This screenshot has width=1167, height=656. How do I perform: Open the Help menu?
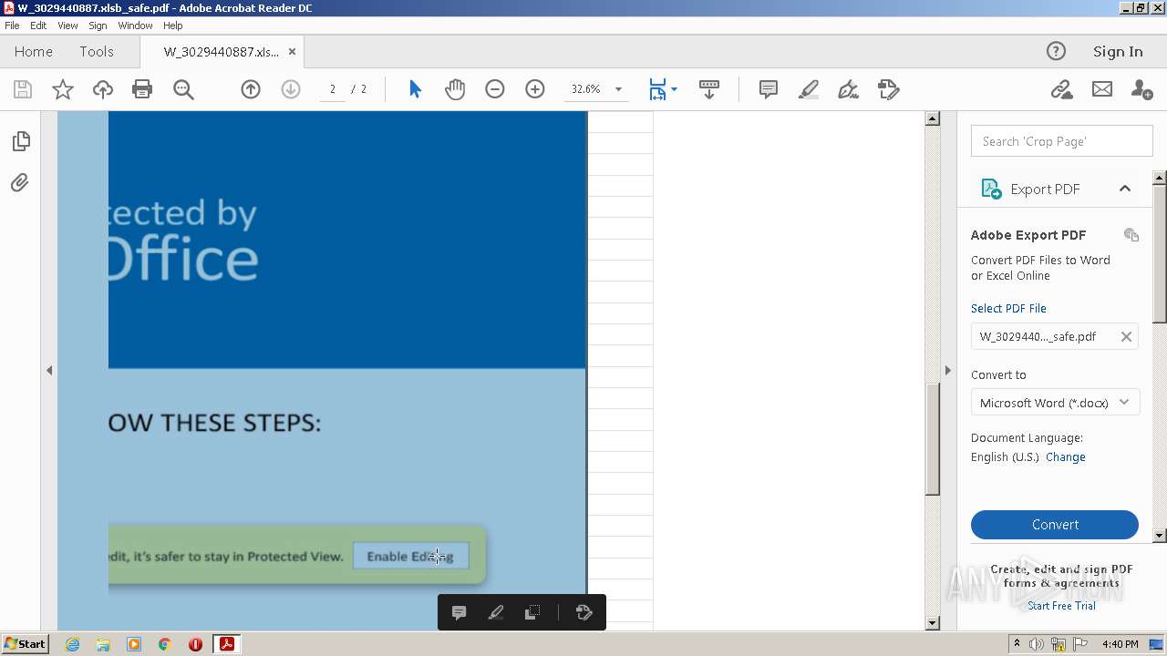pos(172,26)
